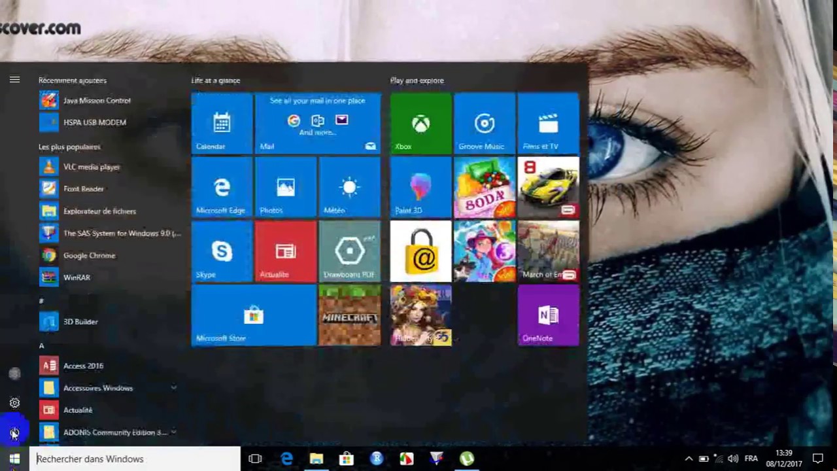Image resolution: width=837 pixels, height=471 pixels.
Task: Open Bubble Witch 3 tile
Action: pyautogui.click(x=485, y=252)
